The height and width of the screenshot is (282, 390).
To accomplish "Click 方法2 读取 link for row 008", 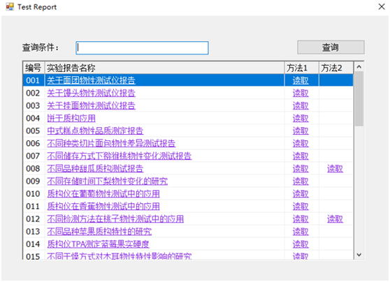I will point(335,169).
